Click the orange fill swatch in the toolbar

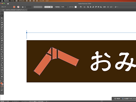(x=1, y=83)
